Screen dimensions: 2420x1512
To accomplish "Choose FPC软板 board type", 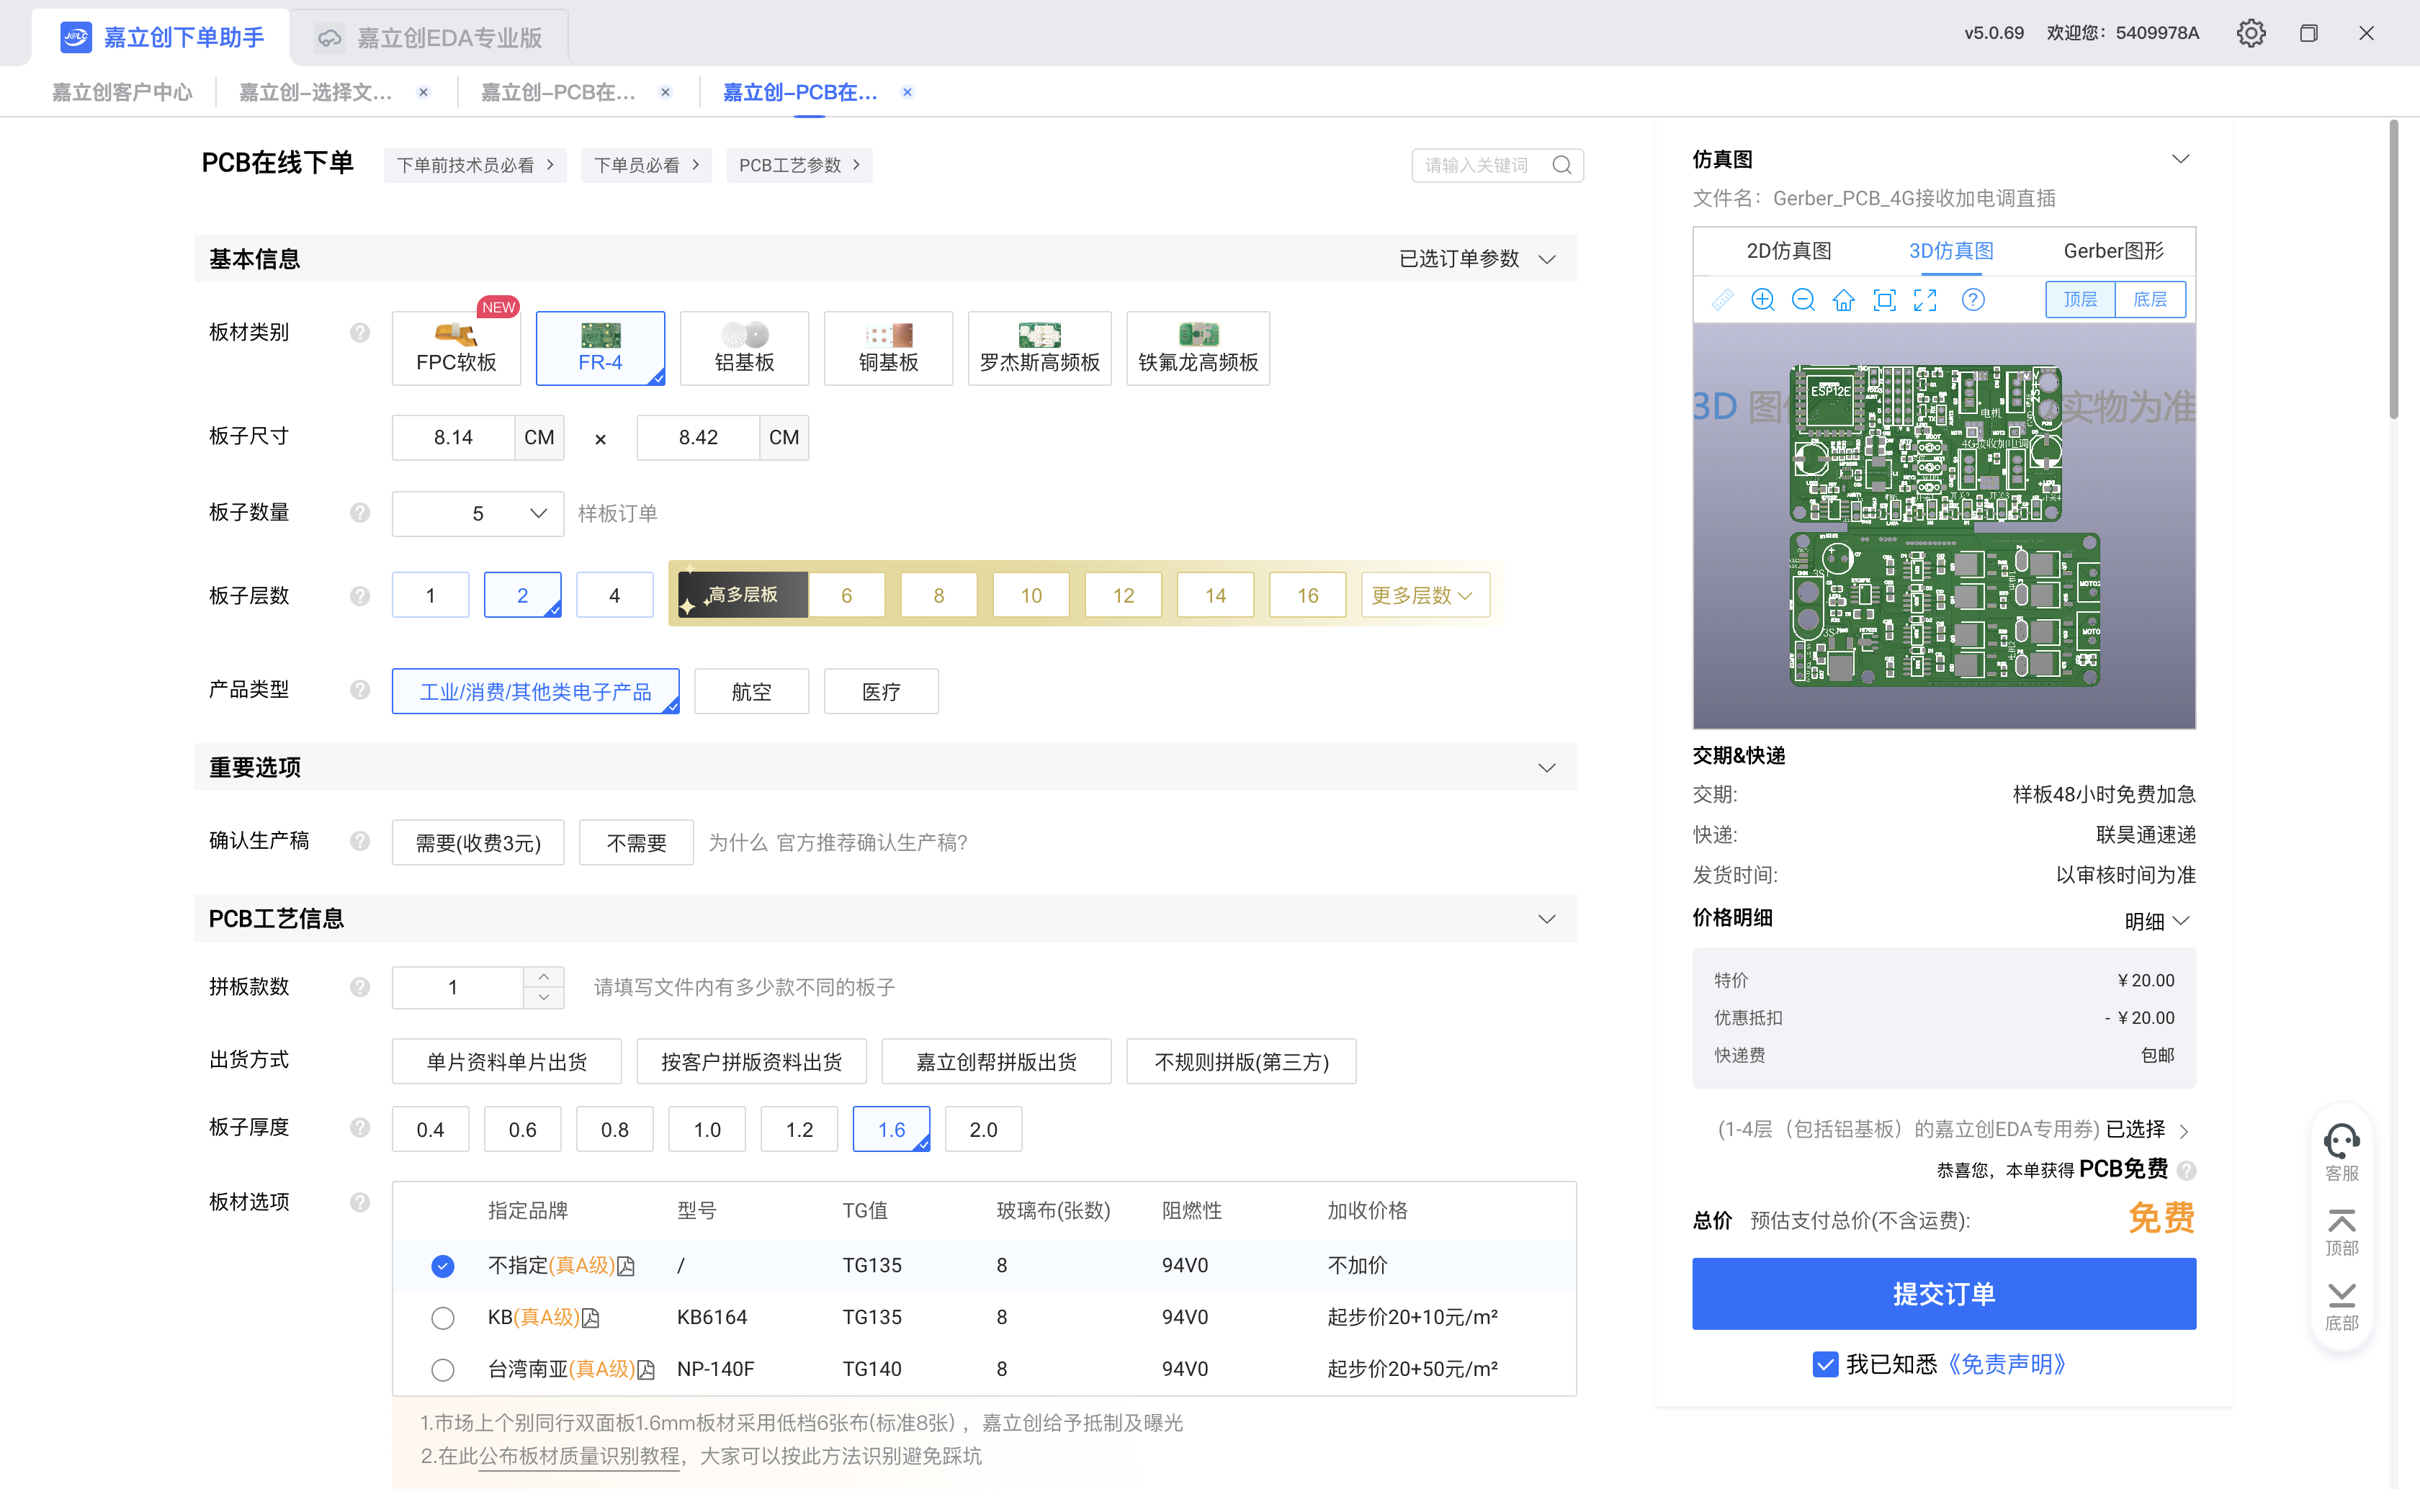I will click(x=456, y=348).
